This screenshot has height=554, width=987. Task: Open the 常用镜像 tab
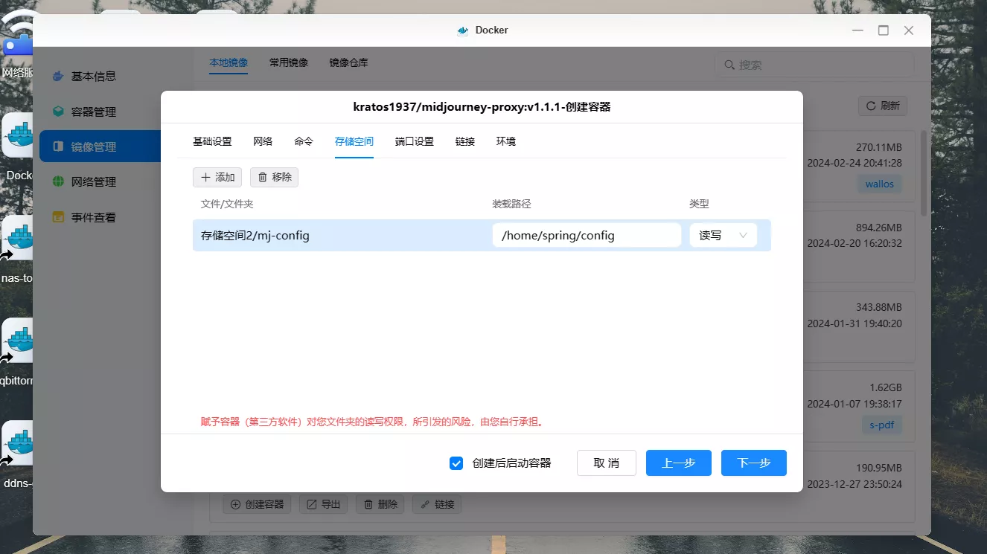[x=289, y=63]
